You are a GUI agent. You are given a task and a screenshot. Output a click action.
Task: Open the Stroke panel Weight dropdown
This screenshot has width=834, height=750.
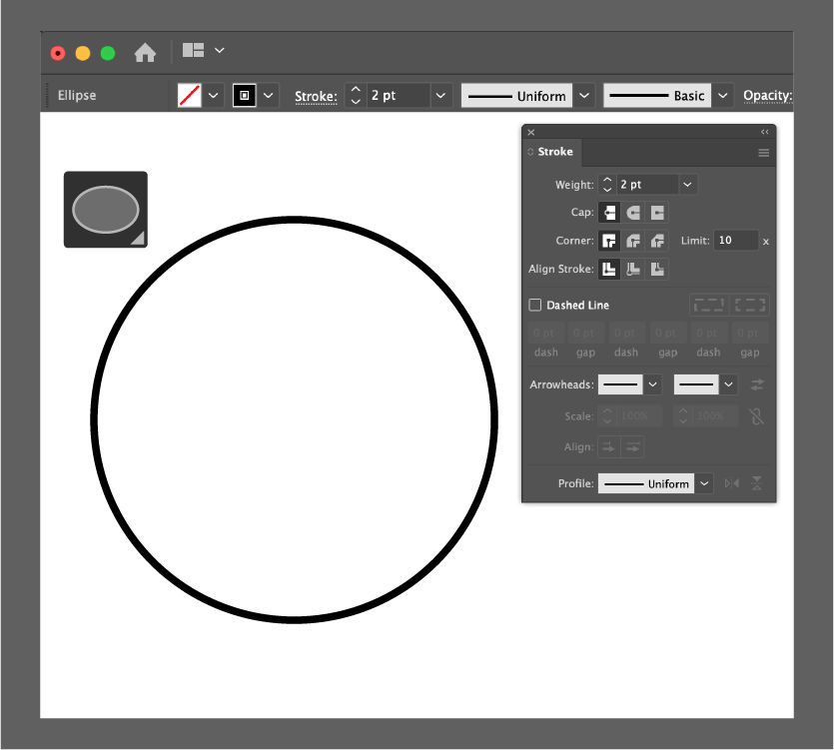pyautogui.click(x=687, y=185)
